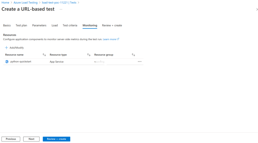Open the Azure Load Testing breadcrumb
Screen dimensions: 258x143
(25, 3)
